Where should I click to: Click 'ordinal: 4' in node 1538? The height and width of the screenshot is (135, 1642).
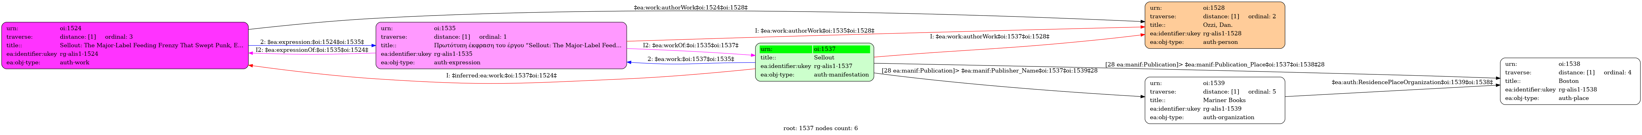1618,72
